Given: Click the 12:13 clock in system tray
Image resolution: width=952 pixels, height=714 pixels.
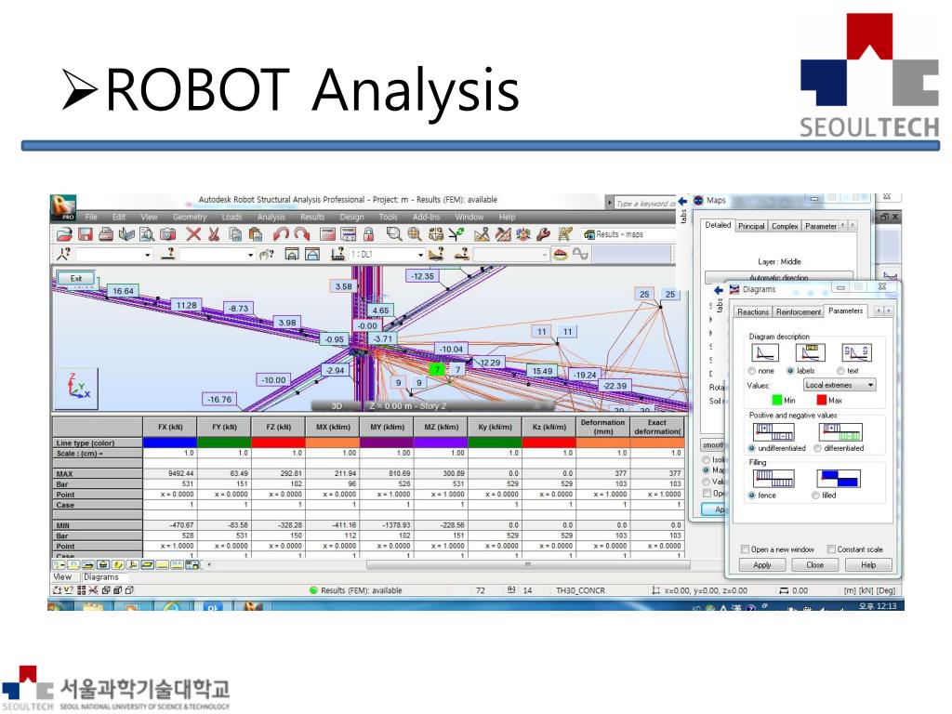Looking at the screenshot, I should 878,606.
